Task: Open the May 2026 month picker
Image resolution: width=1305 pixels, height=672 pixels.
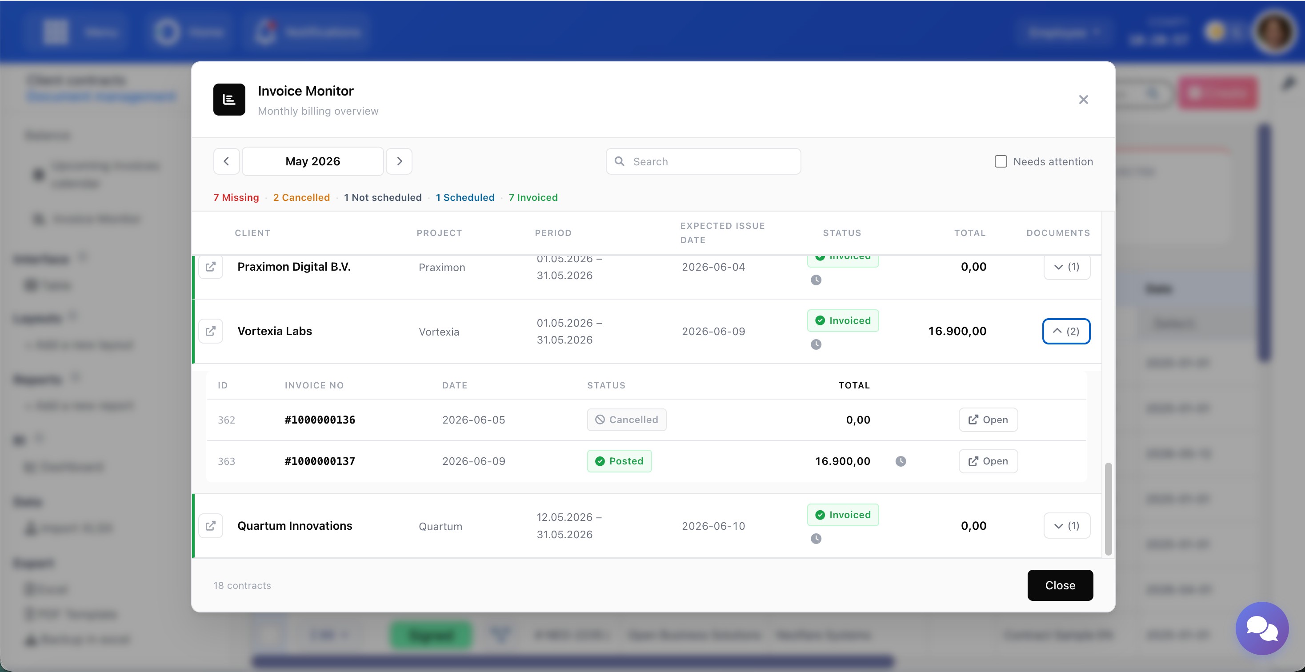Action: 312,161
